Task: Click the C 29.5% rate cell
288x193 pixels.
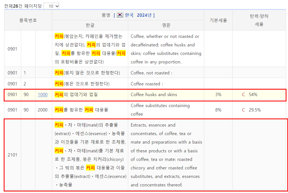Action: coord(252,110)
